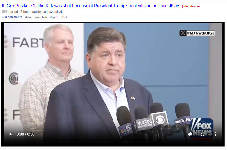
Task: Visit the schnazzmizzle user profile
Action: (53, 12)
